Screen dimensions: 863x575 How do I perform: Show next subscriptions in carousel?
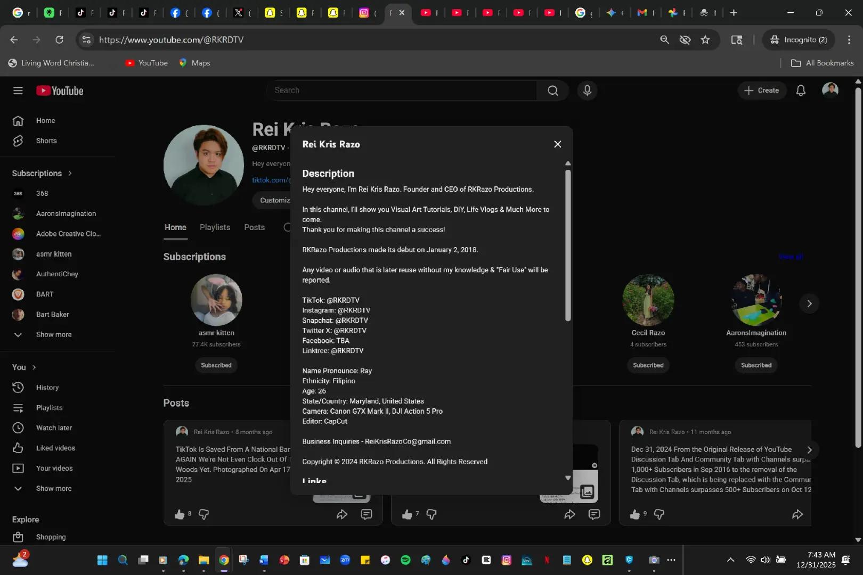point(809,303)
